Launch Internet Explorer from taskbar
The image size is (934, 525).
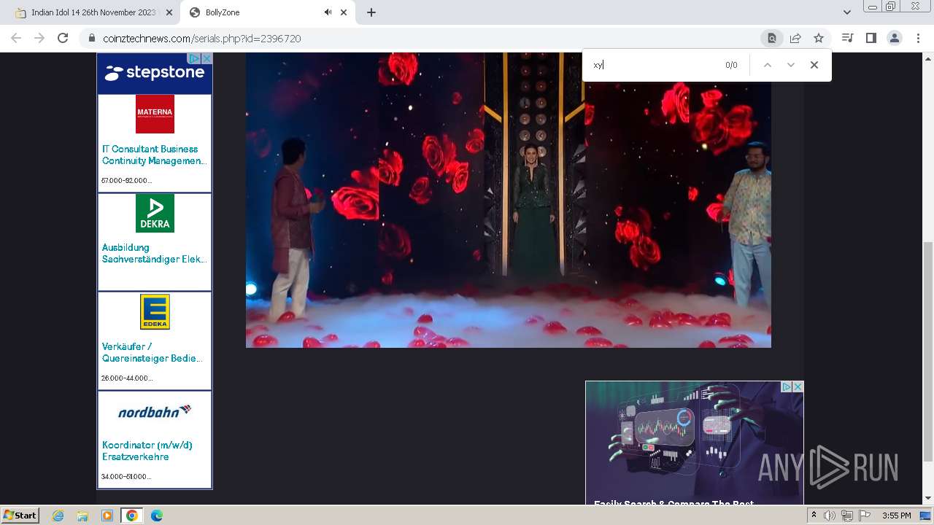coord(58,516)
